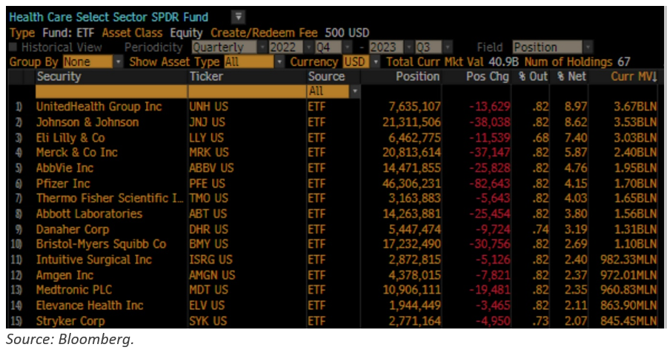Sort by the Pos Chg column header

point(488,76)
